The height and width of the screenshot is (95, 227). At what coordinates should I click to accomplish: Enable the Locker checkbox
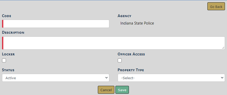pos(4,61)
